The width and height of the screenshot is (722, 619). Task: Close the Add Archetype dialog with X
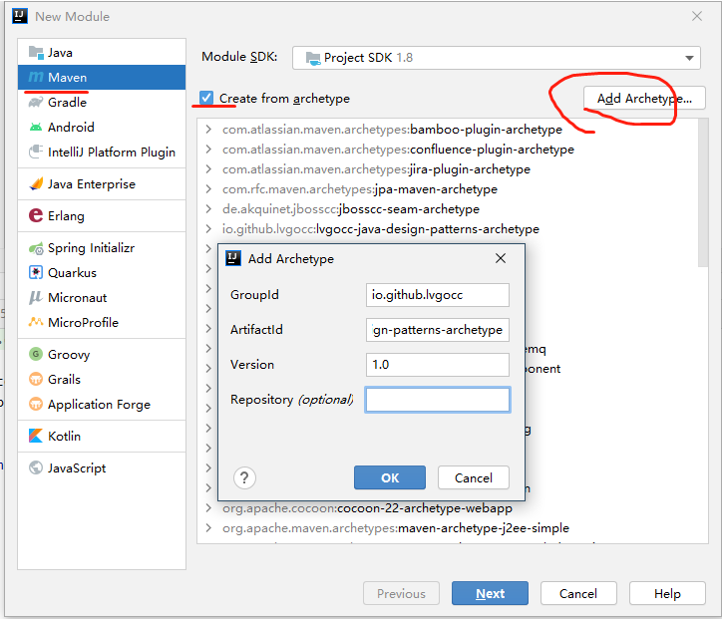501,258
